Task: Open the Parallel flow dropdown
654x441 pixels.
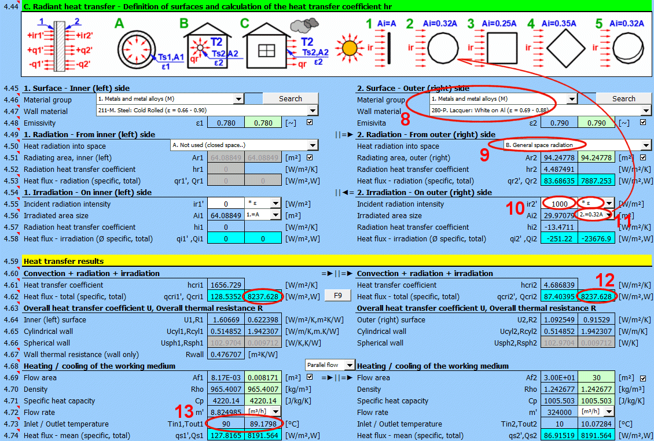Action: [x=349, y=365]
